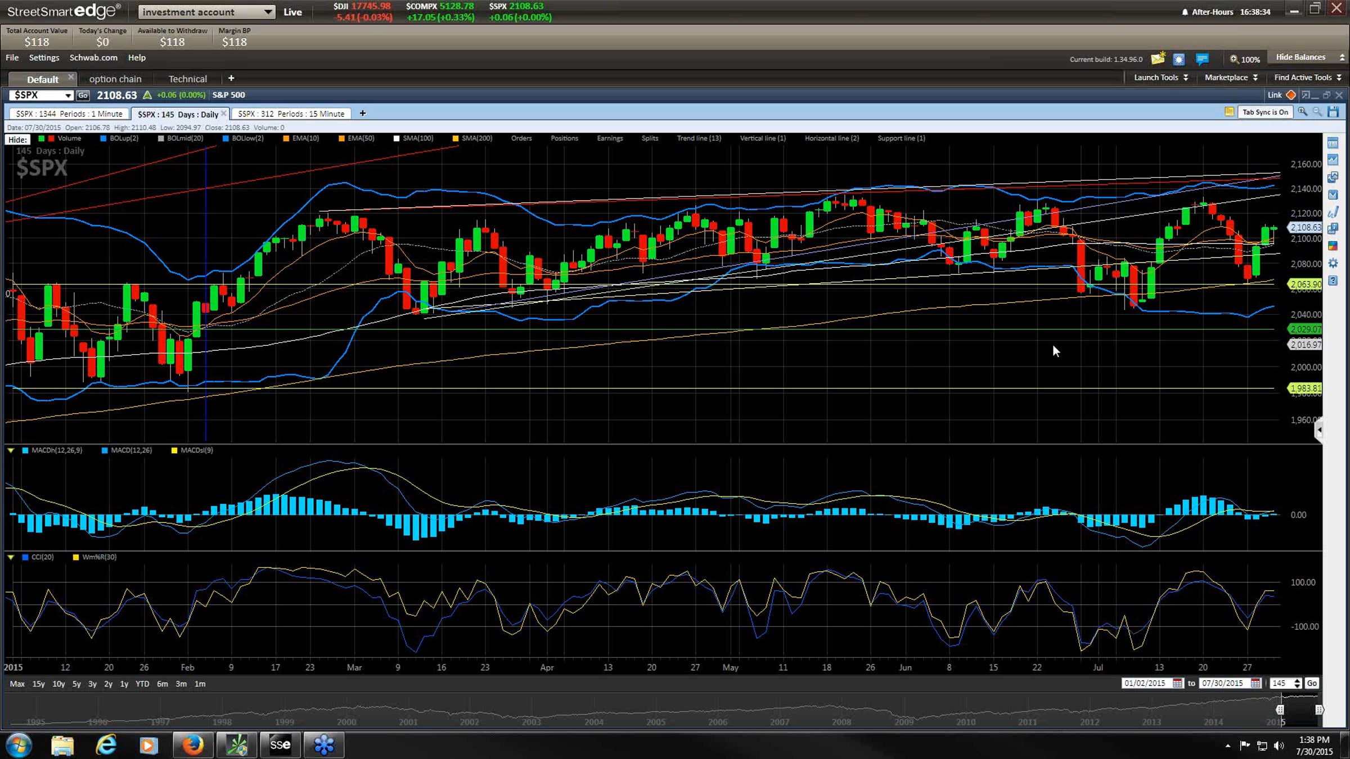Click the drawing tools pencil icon
Viewport: 1350px width, 759px height.
(x=1333, y=212)
